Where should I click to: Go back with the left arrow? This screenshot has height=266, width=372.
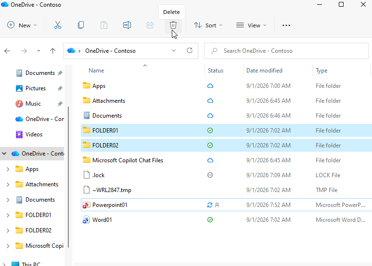click(x=7, y=51)
